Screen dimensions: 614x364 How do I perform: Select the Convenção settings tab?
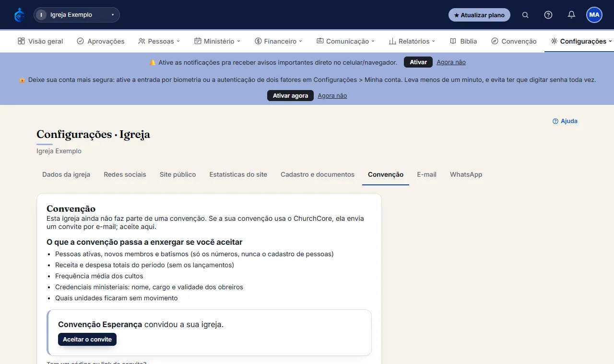[386, 175]
